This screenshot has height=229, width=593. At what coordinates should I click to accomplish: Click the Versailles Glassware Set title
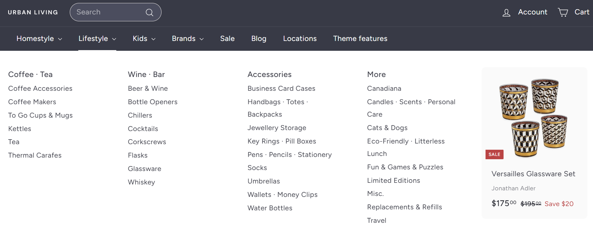[x=533, y=174]
